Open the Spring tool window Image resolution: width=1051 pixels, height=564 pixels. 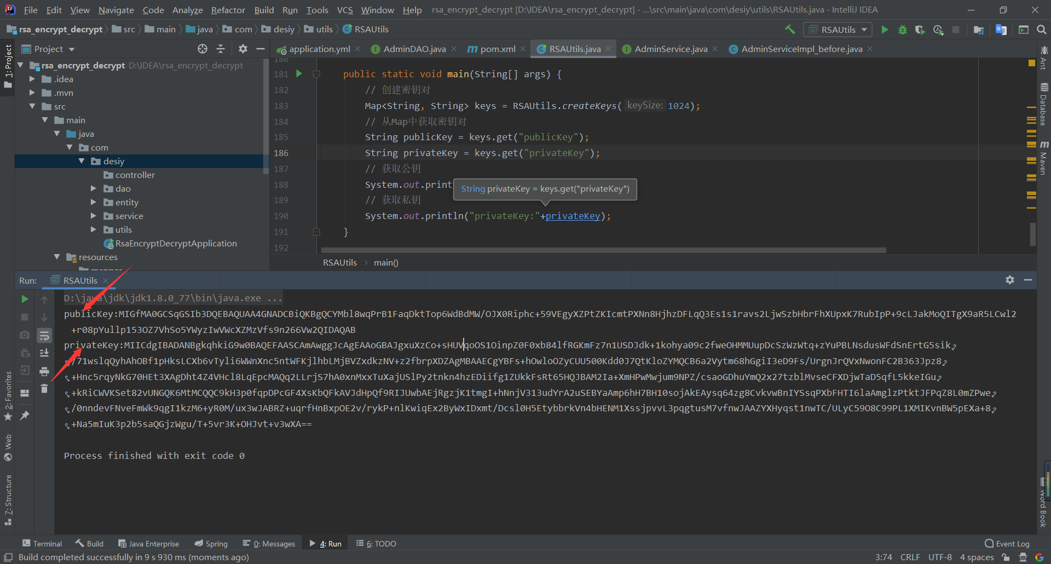click(x=211, y=544)
